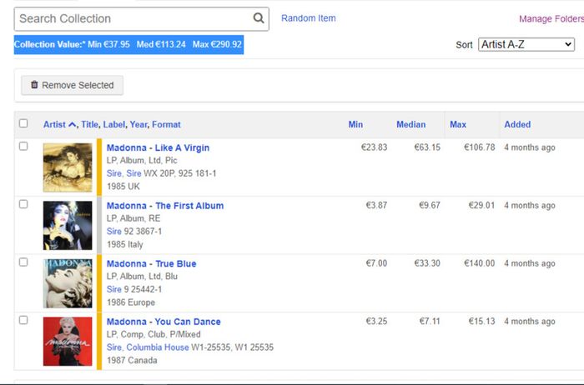Click the Remove Selected button

pos(73,85)
